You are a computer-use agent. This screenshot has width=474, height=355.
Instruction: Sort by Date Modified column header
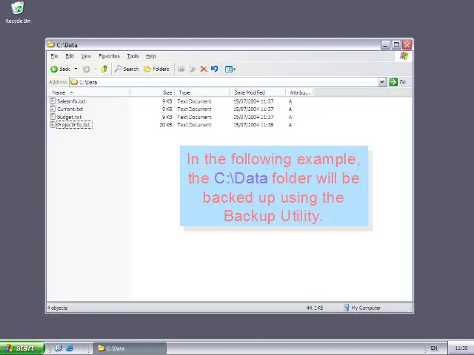coord(250,92)
